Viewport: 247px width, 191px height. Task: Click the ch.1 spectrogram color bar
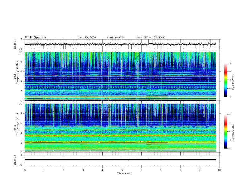[226, 80]
